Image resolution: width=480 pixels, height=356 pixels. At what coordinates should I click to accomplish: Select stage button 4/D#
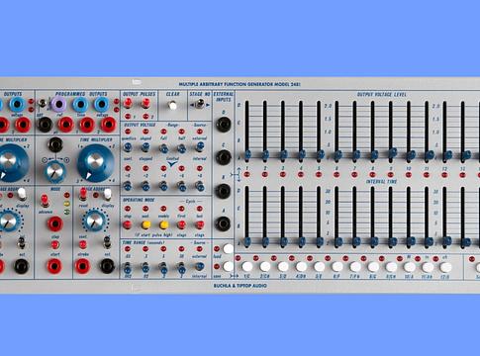tap(301, 266)
